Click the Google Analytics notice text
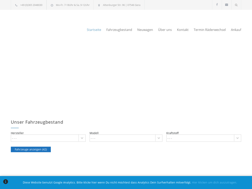 click(107, 182)
